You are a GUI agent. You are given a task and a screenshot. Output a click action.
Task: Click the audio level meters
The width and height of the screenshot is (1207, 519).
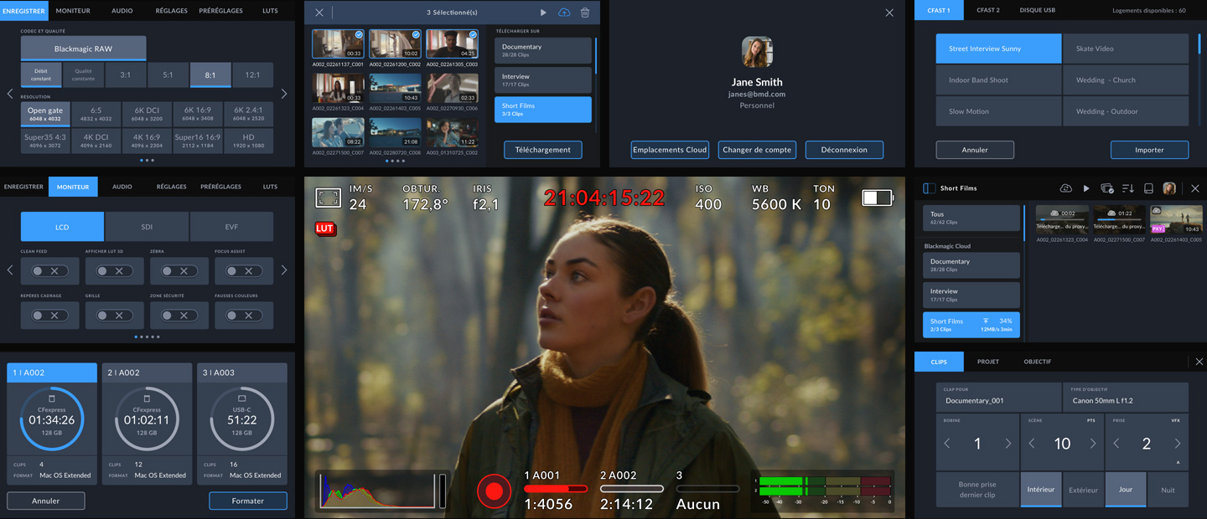tap(821, 489)
